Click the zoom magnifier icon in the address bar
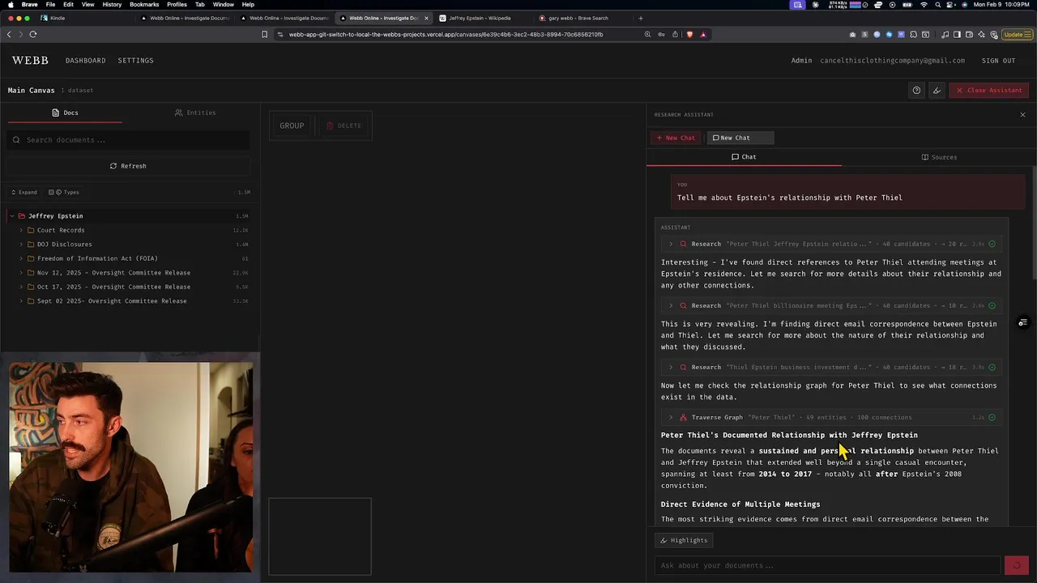1037x583 pixels. (x=647, y=34)
